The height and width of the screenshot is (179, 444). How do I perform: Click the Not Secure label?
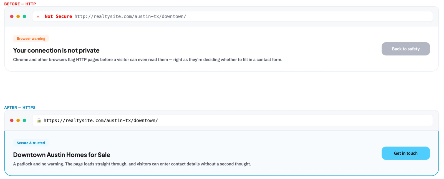[x=58, y=16]
